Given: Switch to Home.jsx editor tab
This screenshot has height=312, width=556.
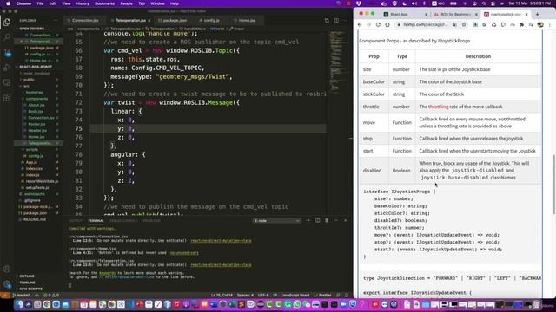Looking at the screenshot, I should (x=247, y=21).
